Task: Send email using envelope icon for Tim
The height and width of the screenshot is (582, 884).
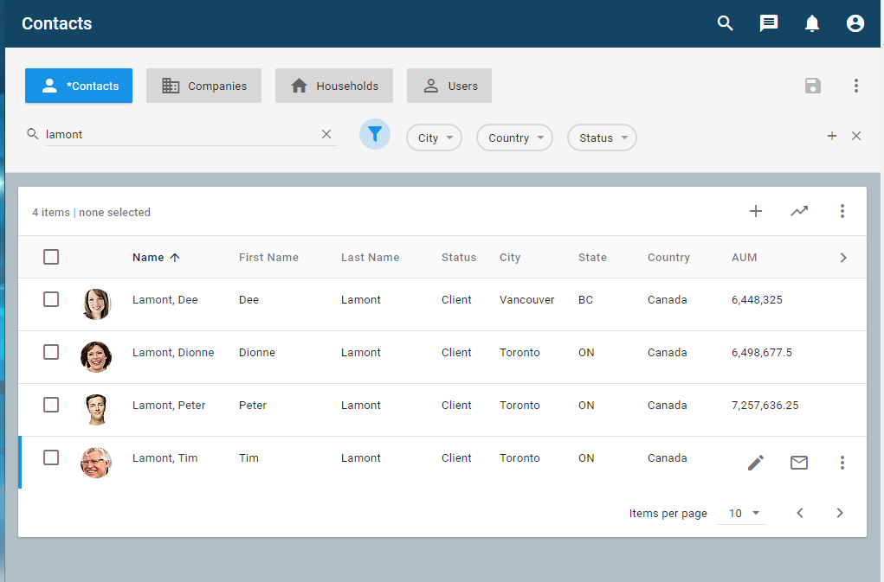Action: pyautogui.click(x=799, y=463)
